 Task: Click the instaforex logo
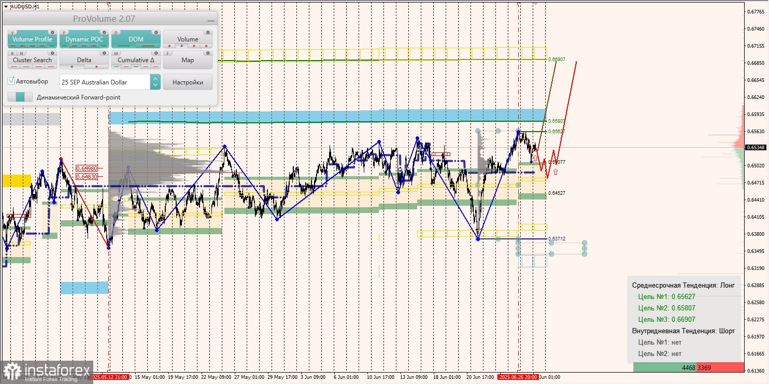pos(47,372)
